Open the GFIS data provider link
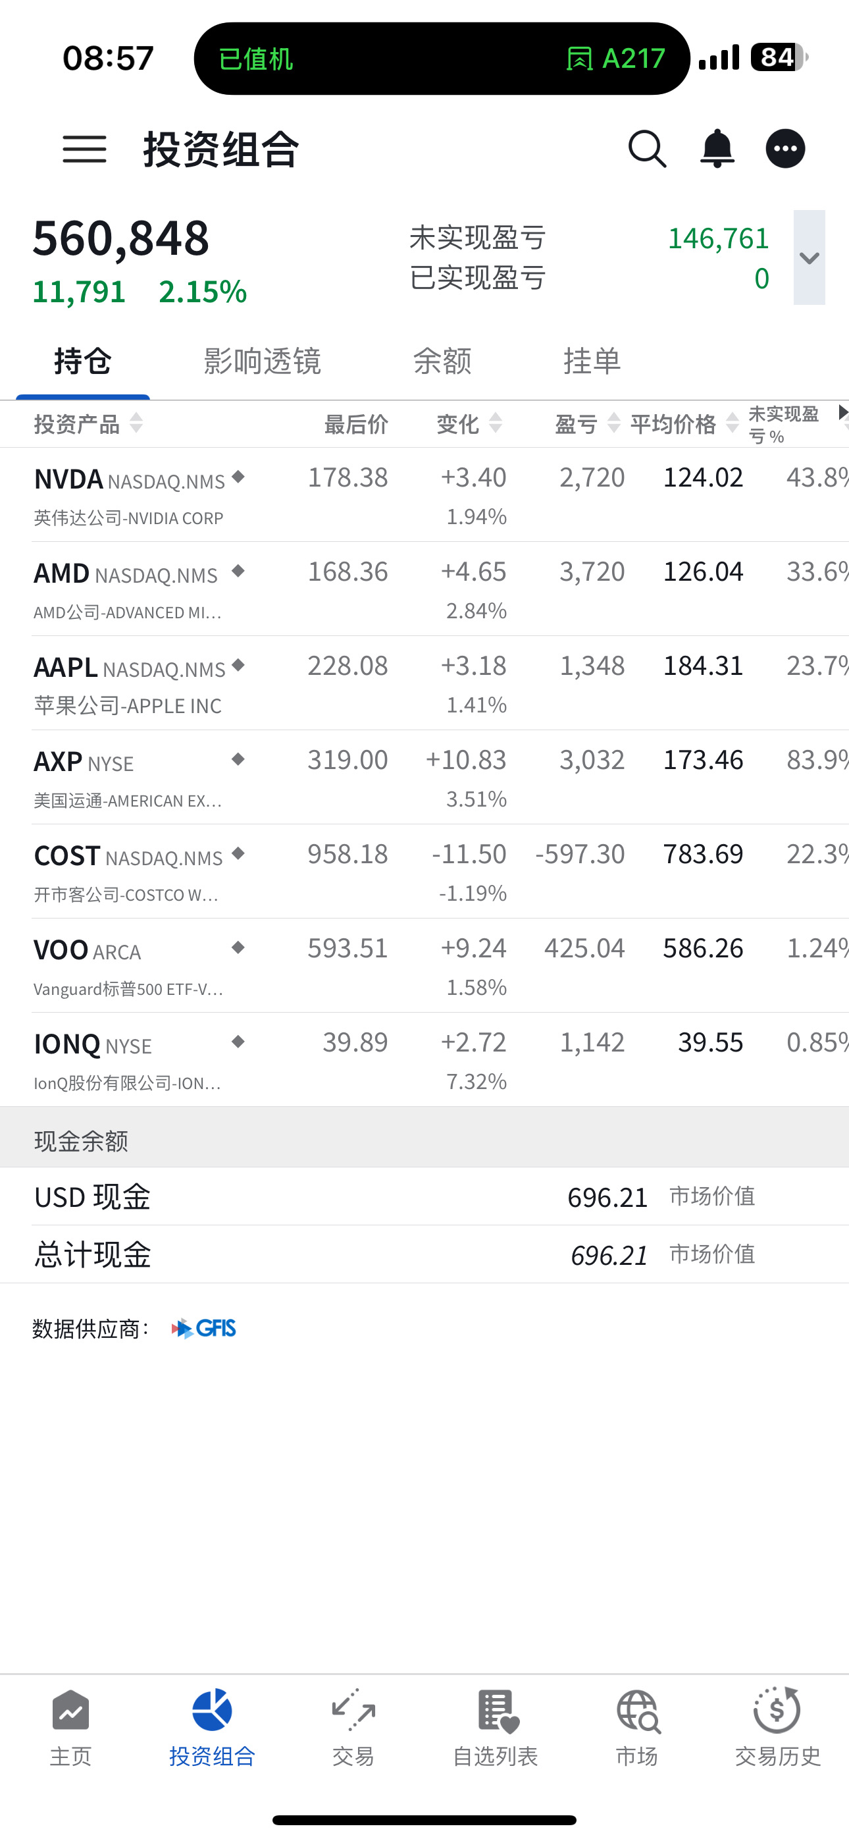The width and height of the screenshot is (849, 1841). [x=203, y=1329]
